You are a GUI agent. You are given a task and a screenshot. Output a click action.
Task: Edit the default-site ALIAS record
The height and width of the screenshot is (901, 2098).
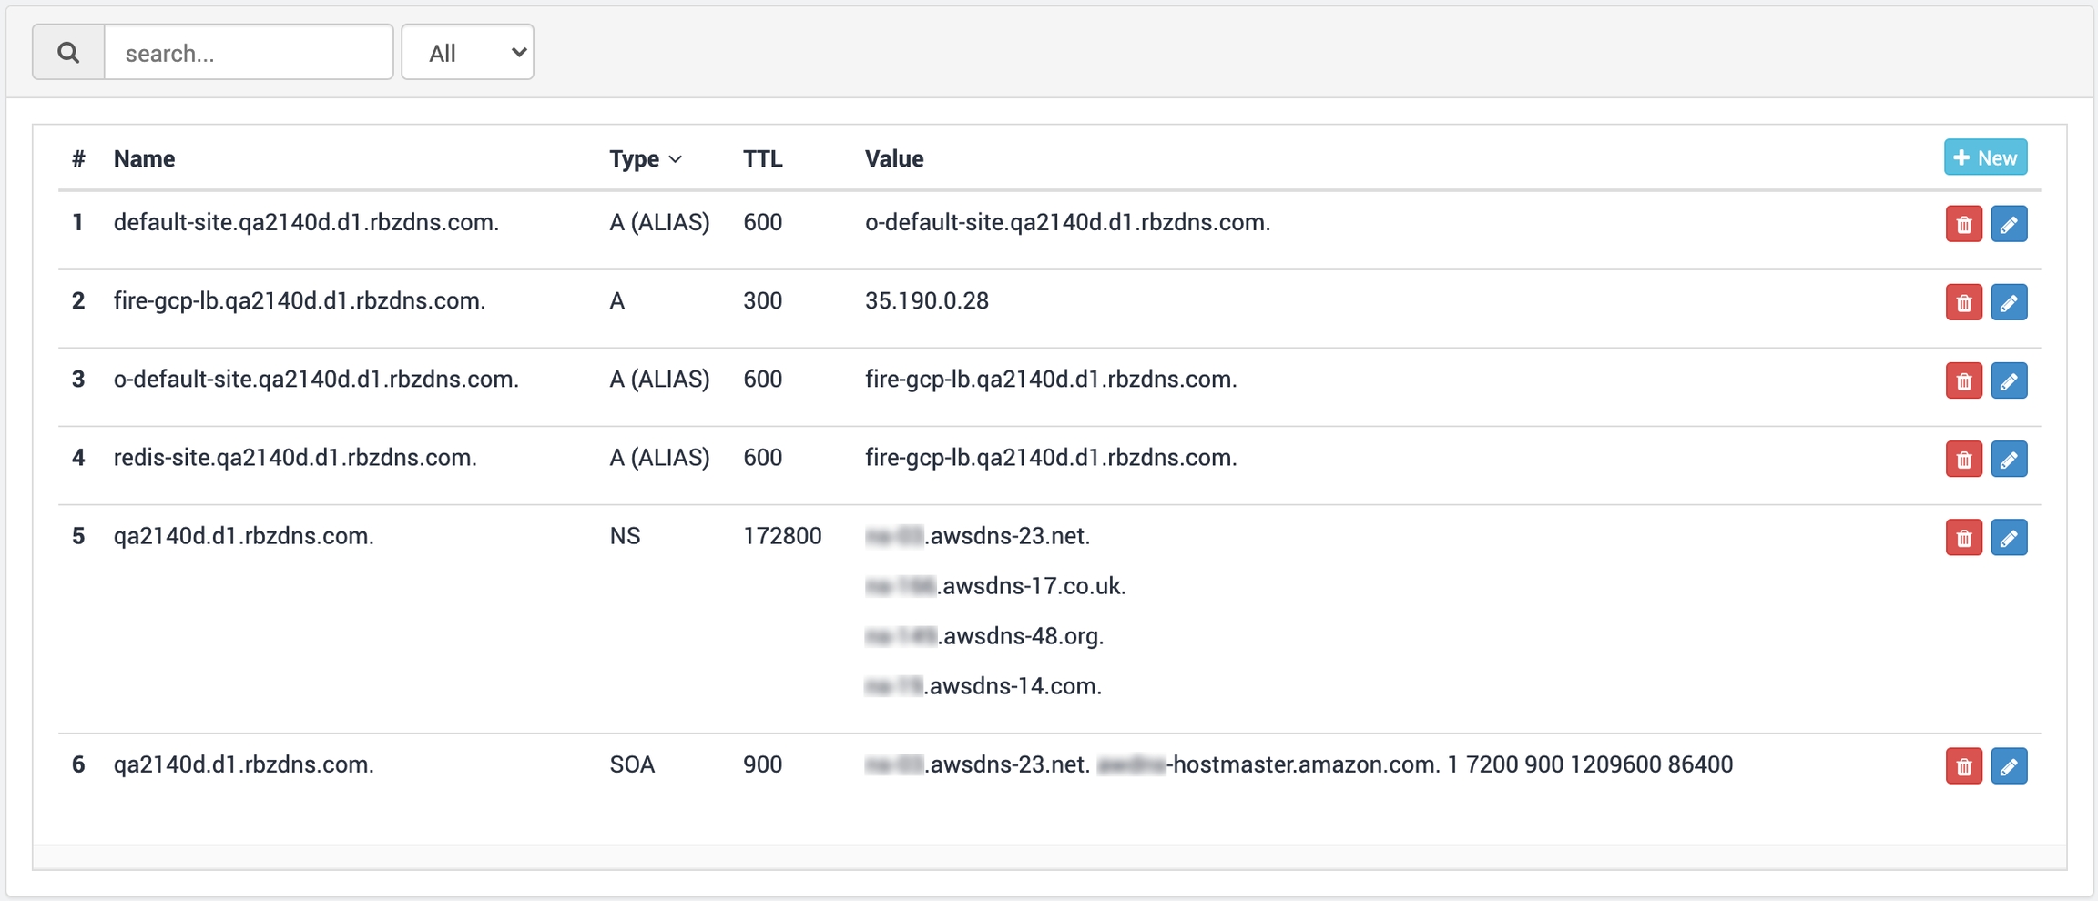tap(2008, 224)
